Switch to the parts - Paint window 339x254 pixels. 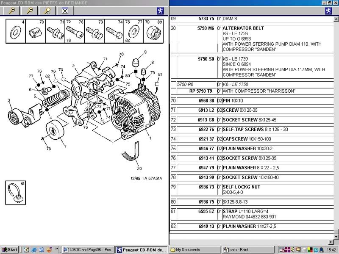coord(248,250)
